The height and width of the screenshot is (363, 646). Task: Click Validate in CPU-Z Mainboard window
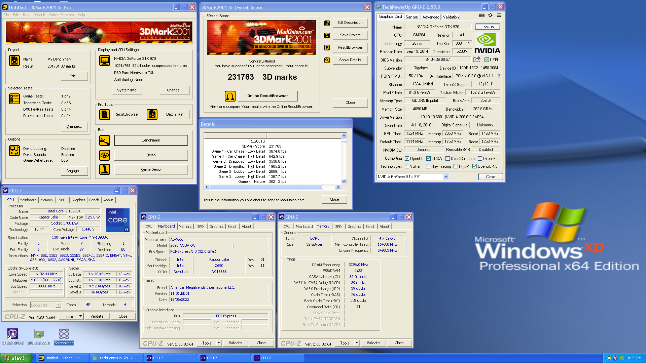[235, 343]
